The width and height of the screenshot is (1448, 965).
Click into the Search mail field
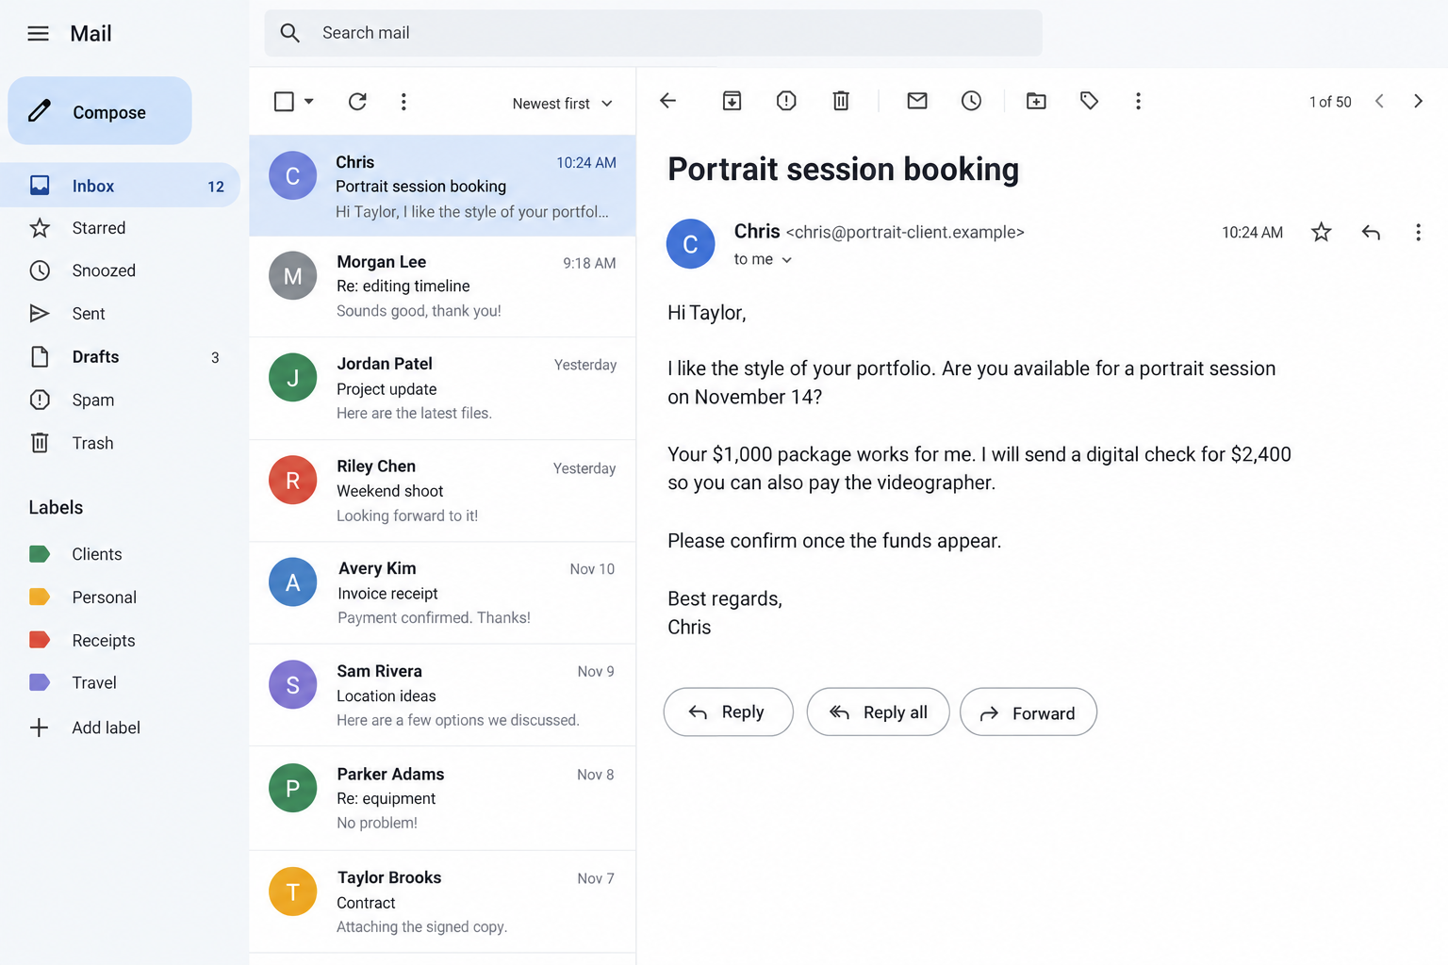(x=653, y=33)
